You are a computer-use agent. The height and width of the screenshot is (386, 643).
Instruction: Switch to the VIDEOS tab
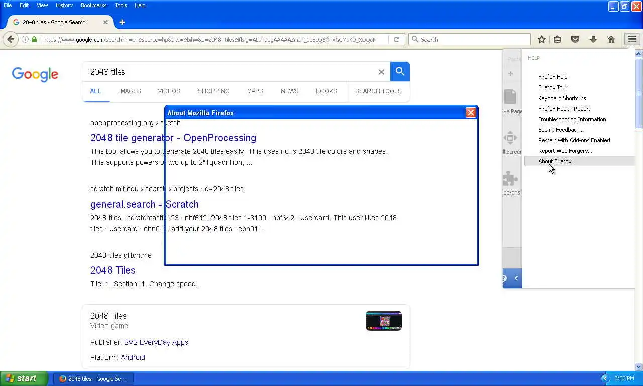pos(169,91)
